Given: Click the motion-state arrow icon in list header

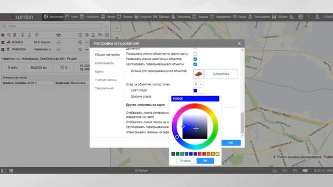Looking at the screenshot, I should 87,35.
